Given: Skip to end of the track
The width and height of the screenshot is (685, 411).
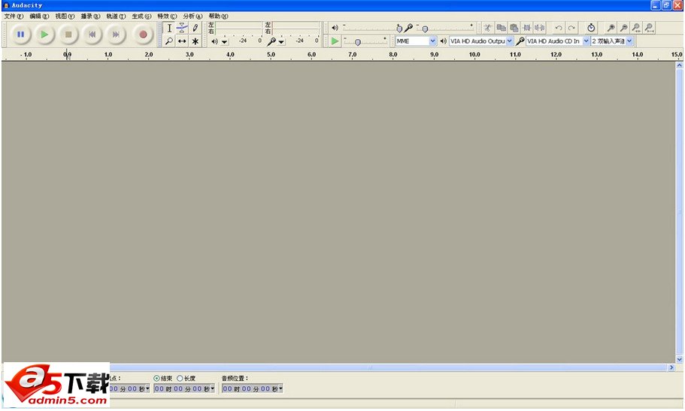Looking at the screenshot, I should [x=116, y=35].
